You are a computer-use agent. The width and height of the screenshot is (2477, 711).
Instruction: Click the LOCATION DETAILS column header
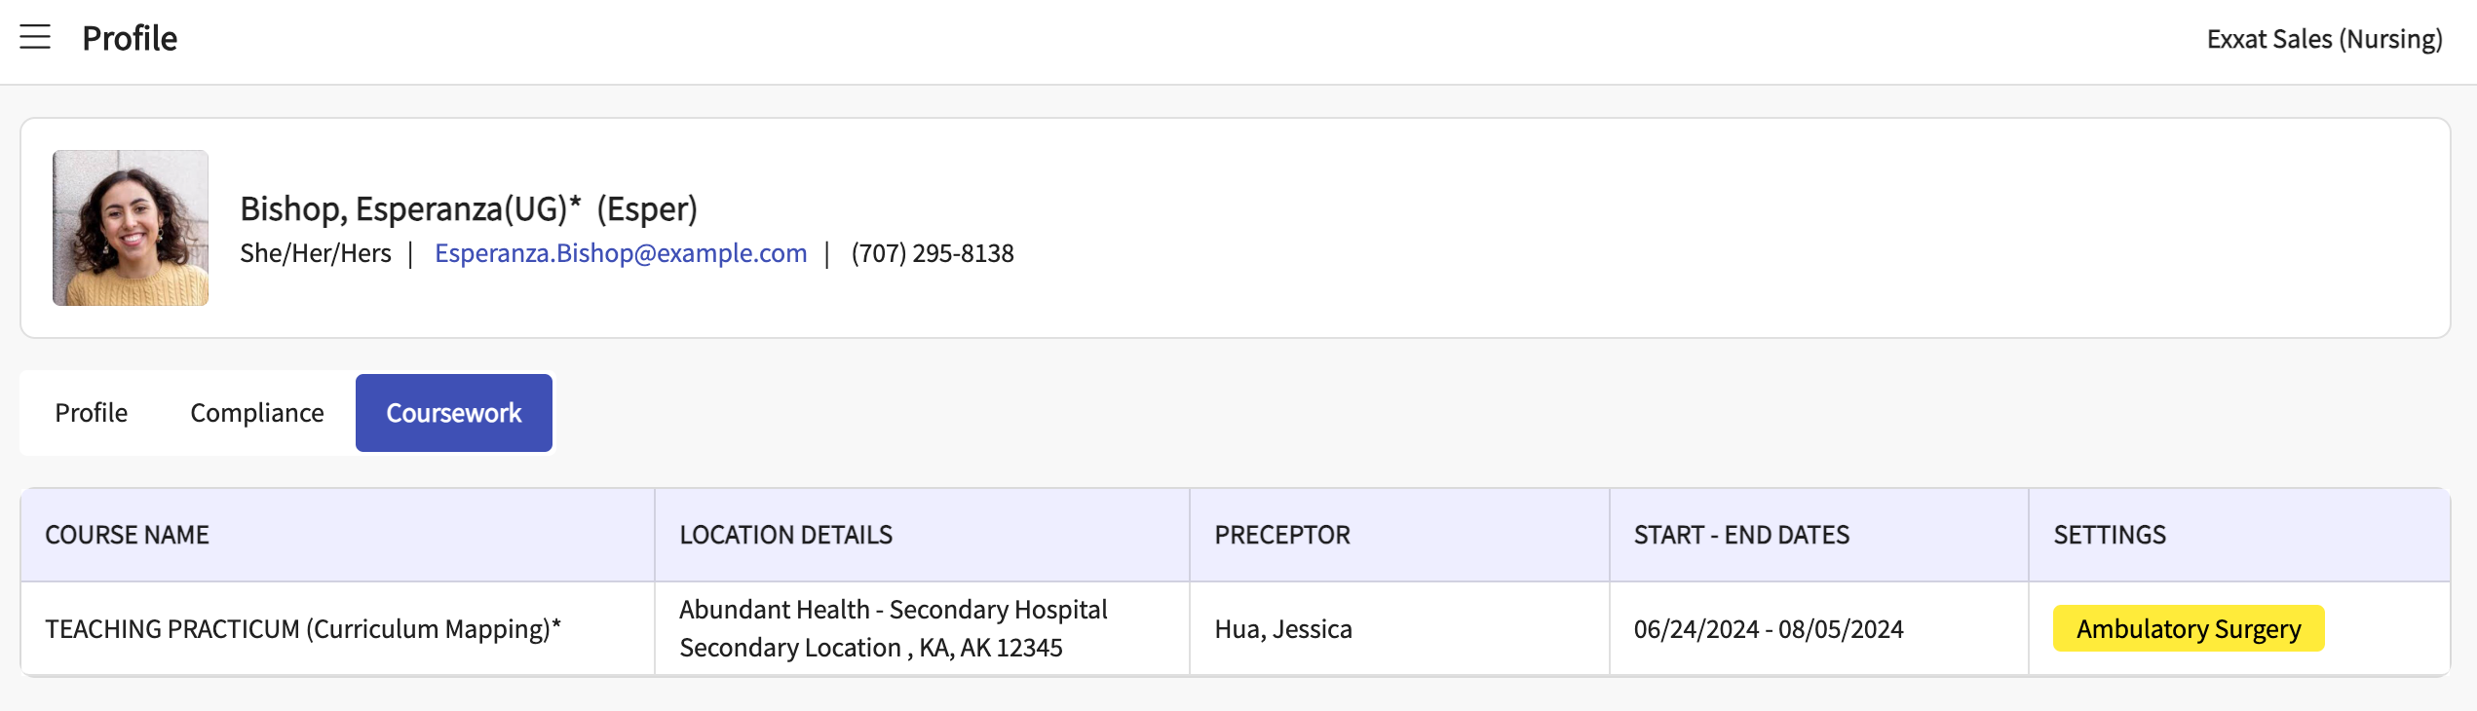coord(785,535)
